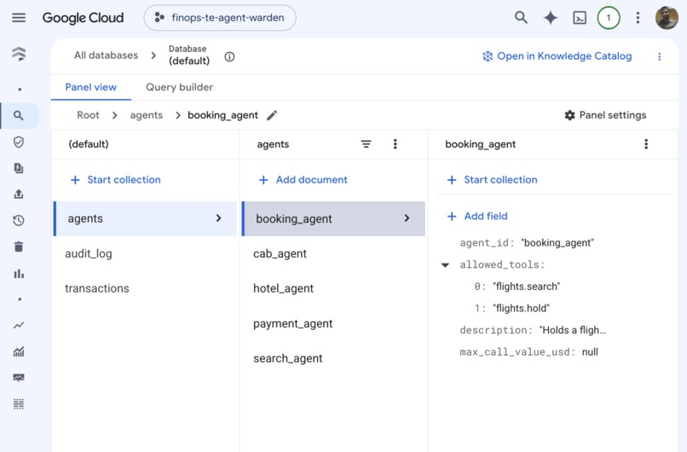Open the import/export upload icon
This screenshot has width=687, height=452.
[x=19, y=194]
